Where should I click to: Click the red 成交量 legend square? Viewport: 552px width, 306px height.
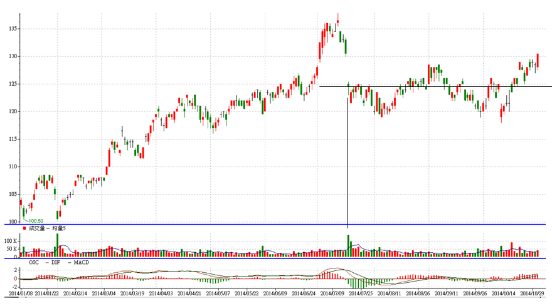coord(24,228)
